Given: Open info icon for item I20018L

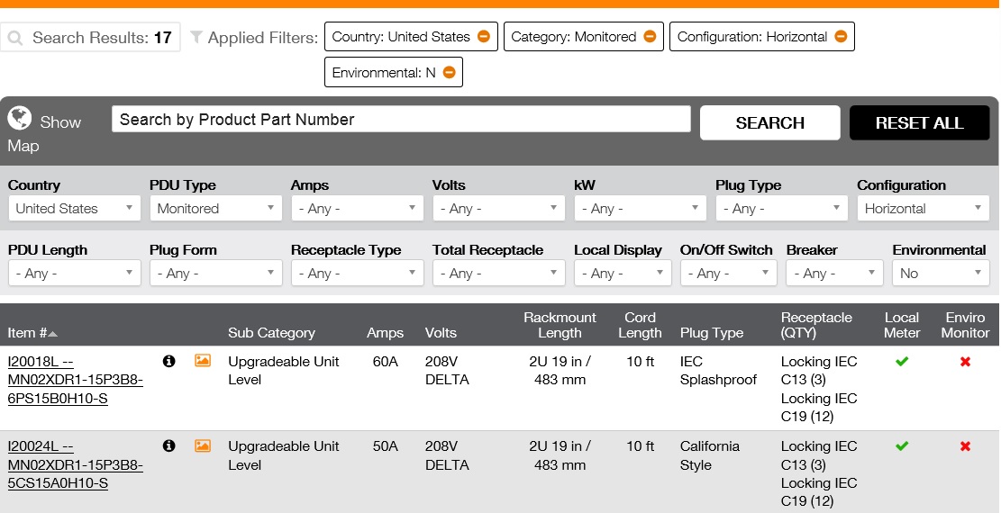Looking at the screenshot, I should [x=168, y=361].
